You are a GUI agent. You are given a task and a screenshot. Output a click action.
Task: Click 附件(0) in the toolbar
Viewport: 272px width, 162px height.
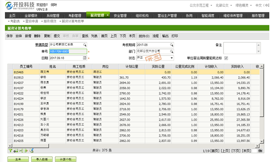coord(144,36)
